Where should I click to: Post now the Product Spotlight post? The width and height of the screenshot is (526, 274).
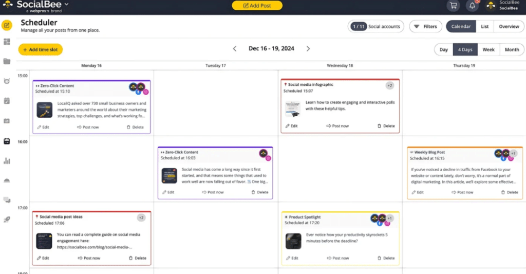(x=338, y=258)
